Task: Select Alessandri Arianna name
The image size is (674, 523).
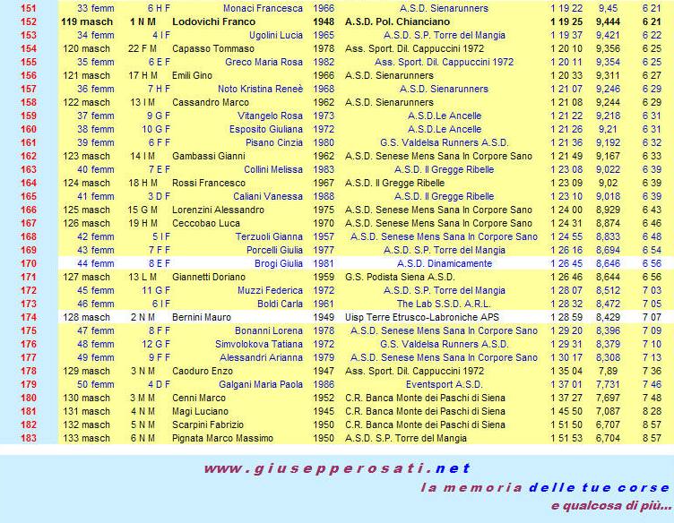Action: tap(261, 357)
